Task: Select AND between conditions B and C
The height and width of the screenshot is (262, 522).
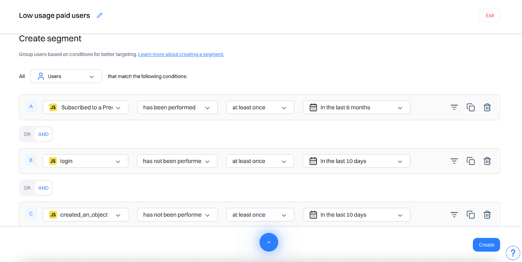Action: (x=43, y=188)
